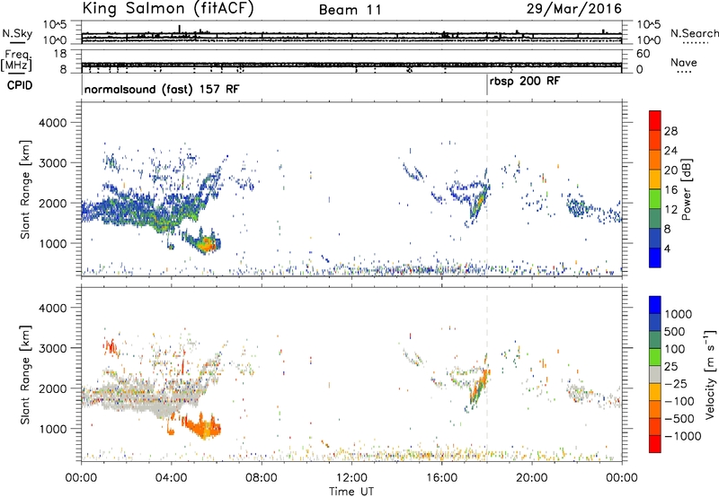
Task: Select the '04:00' time tick label
Action: point(172,478)
